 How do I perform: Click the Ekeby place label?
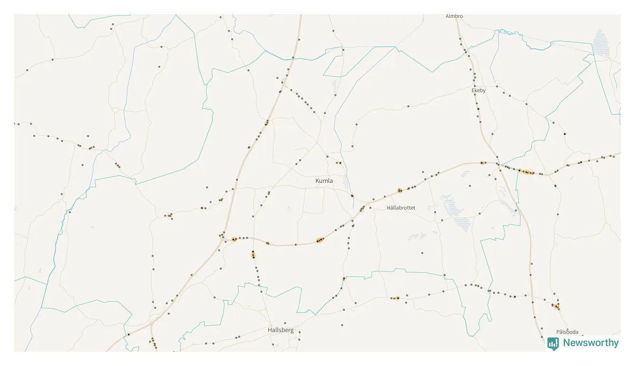(x=479, y=90)
